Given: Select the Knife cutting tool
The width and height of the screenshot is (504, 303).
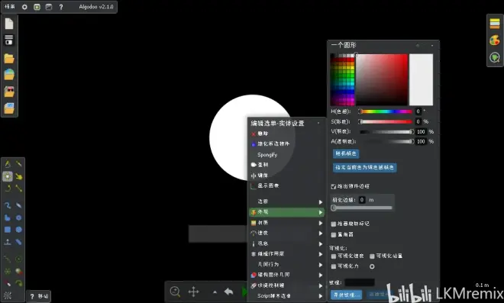Looking at the screenshot, I should (19, 164).
